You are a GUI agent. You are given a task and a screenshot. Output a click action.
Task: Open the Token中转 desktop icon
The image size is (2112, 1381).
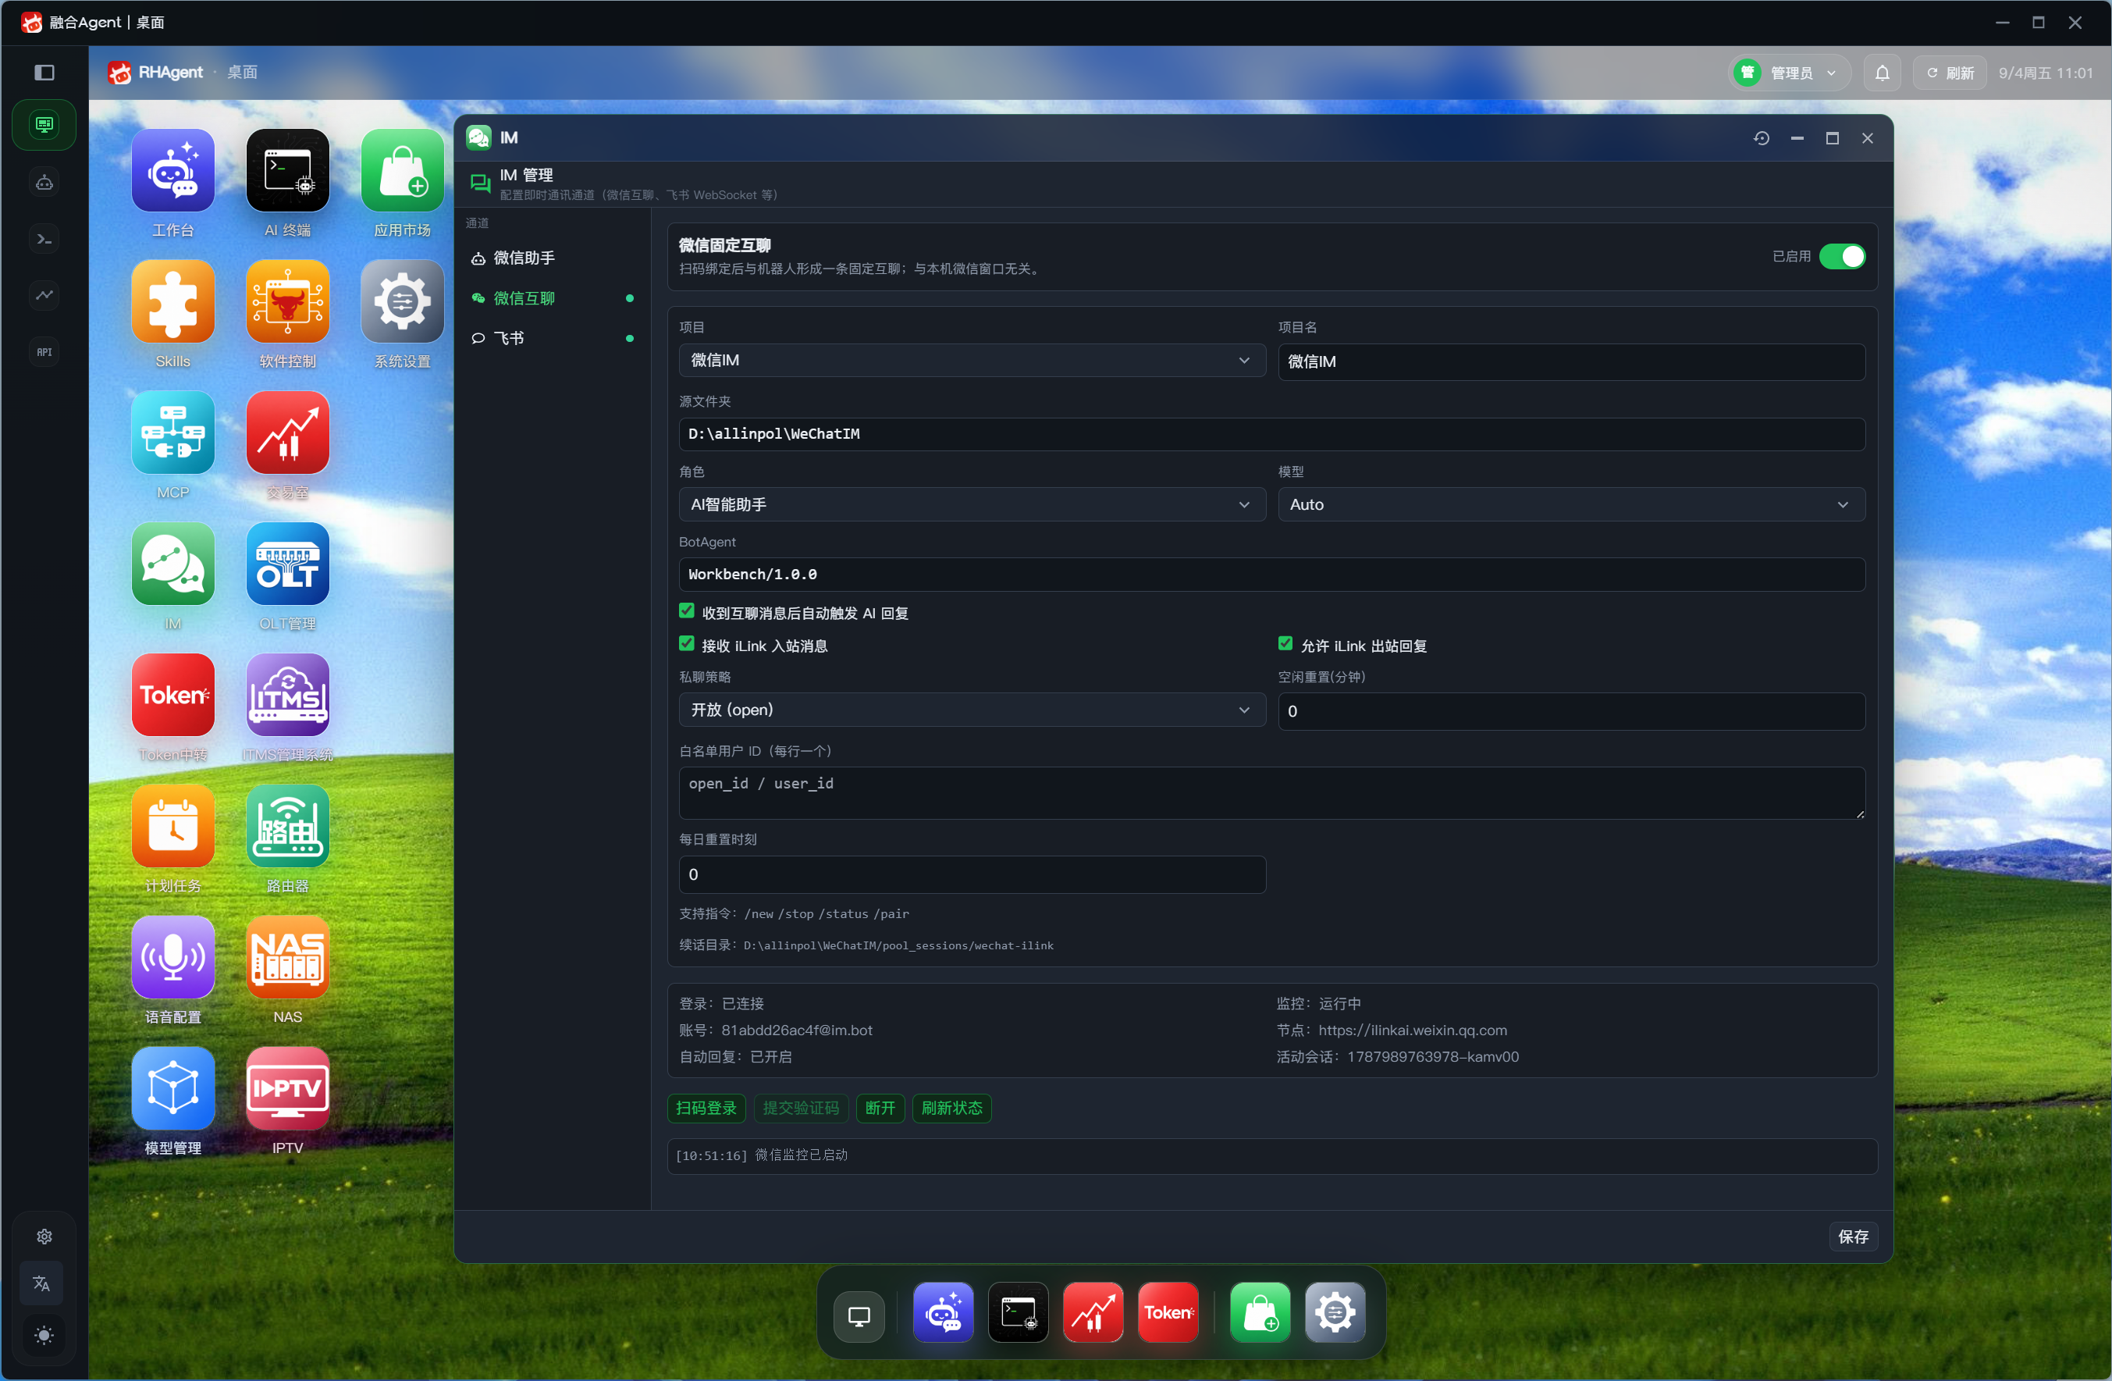pos(173,696)
